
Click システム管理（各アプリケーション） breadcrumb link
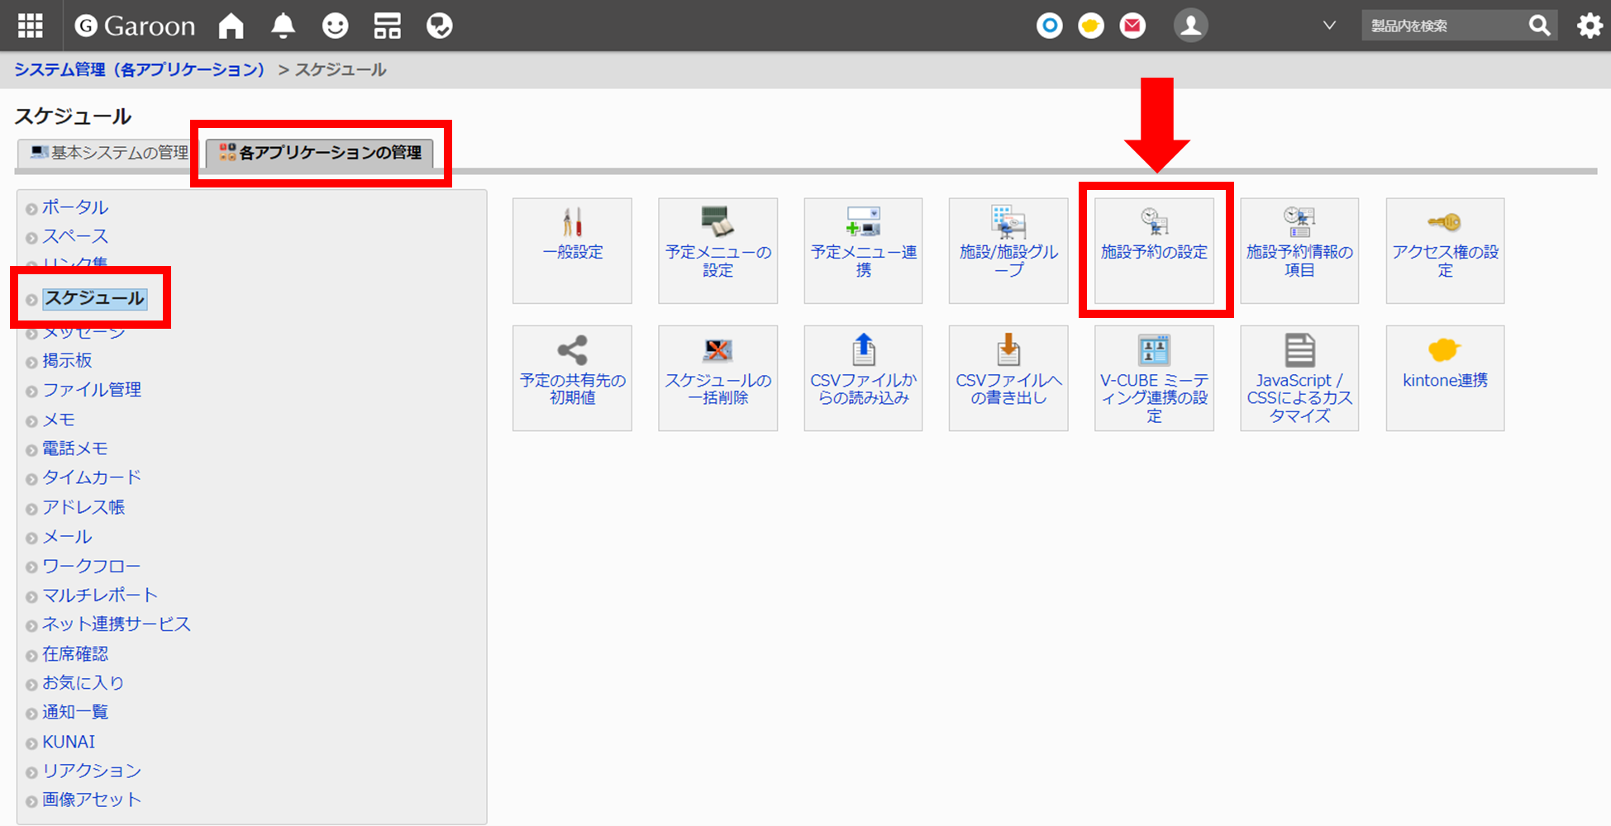click(x=139, y=69)
